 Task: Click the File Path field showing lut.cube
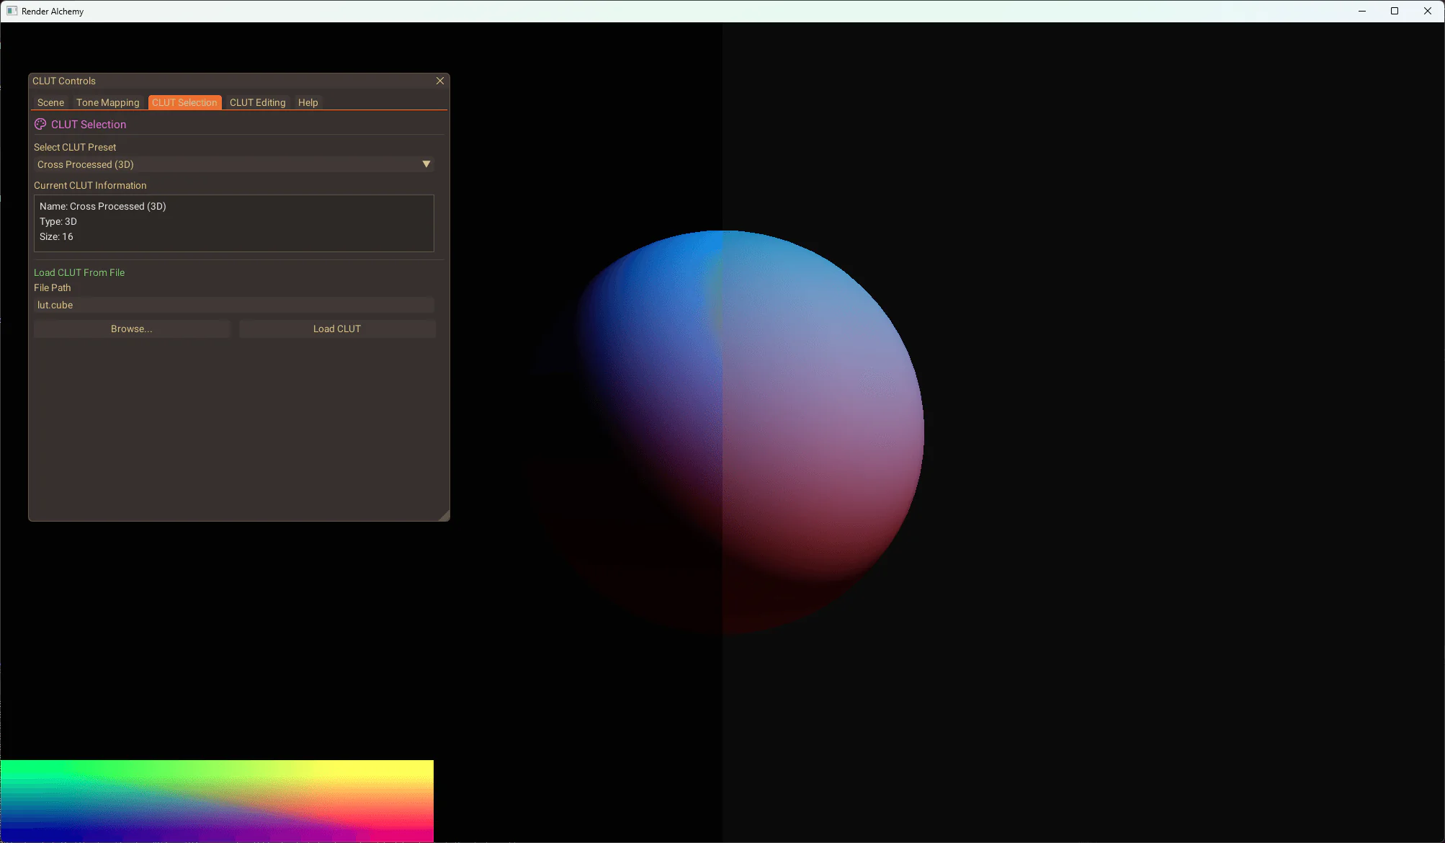pos(233,305)
